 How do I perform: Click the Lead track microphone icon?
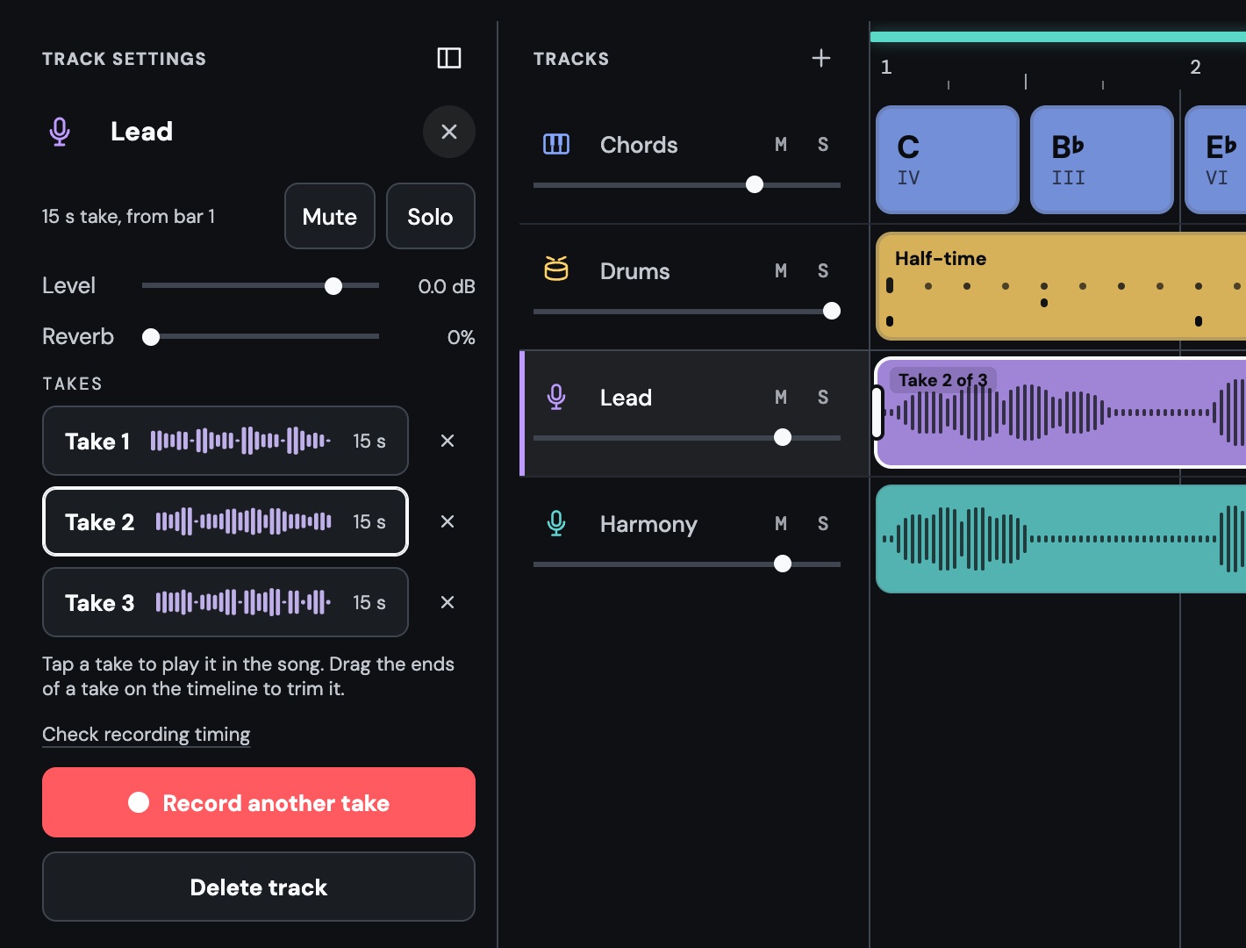[556, 397]
